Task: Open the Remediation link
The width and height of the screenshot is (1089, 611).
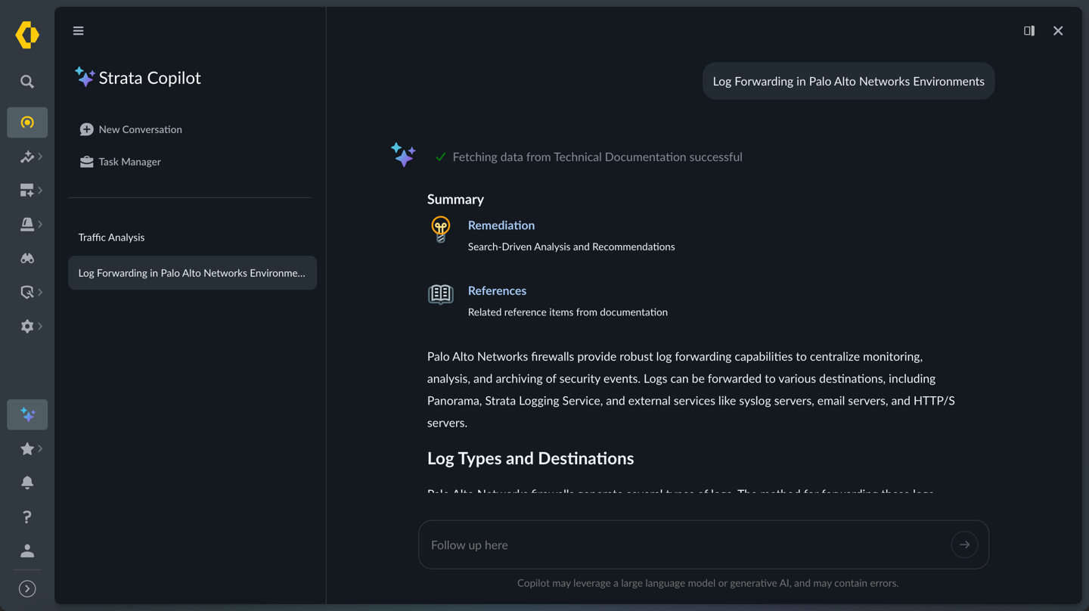Action: click(x=501, y=225)
